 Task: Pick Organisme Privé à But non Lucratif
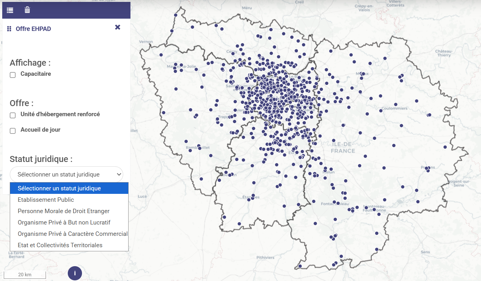[64, 222]
